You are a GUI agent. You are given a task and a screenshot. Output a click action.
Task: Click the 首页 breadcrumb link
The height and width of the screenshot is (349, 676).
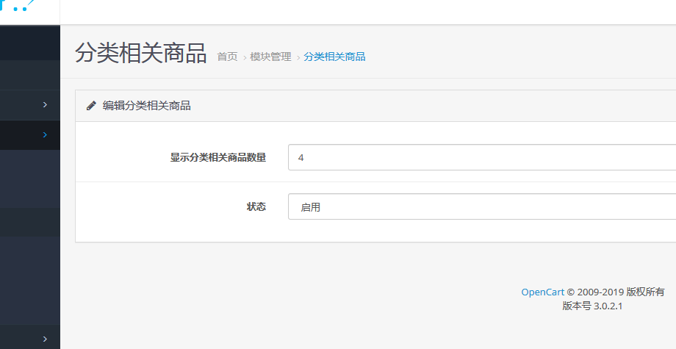coord(227,57)
